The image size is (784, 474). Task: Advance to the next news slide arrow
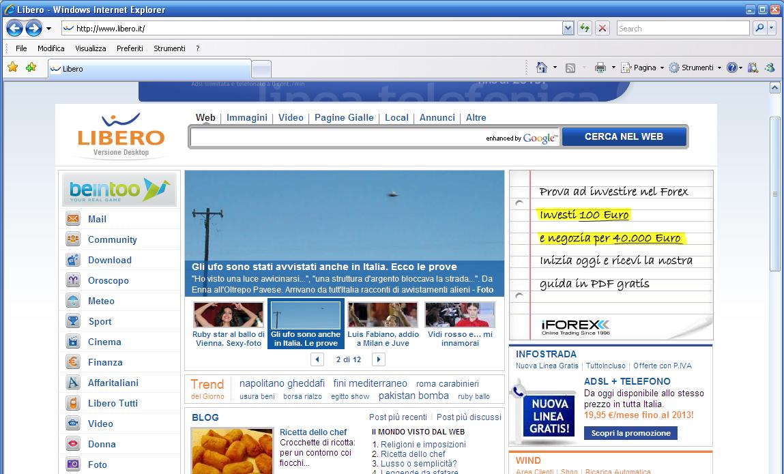pyautogui.click(x=379, y=359)
